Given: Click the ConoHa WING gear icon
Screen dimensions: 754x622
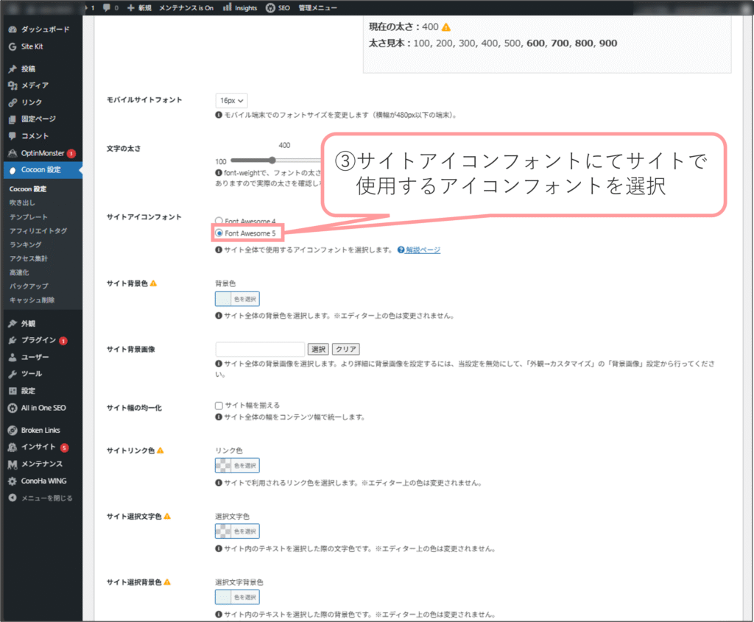Looking at the screenshot, I should (x=13, y=481).
